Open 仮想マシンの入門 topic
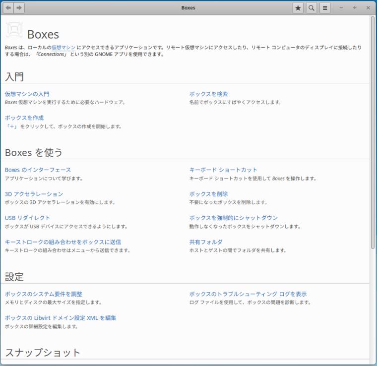Viewport: 377px width, 366px height. point(27,94)
